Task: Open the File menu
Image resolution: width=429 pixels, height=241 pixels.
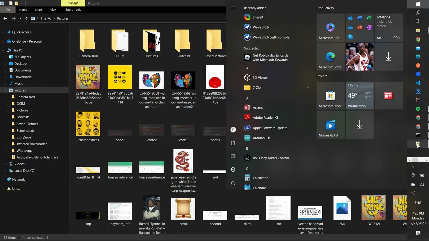Action: 7,10
